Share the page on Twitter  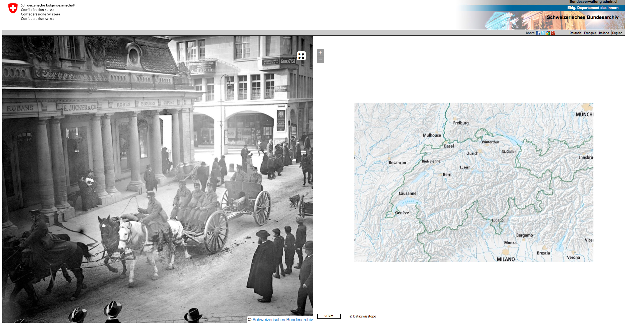[543, 33]
